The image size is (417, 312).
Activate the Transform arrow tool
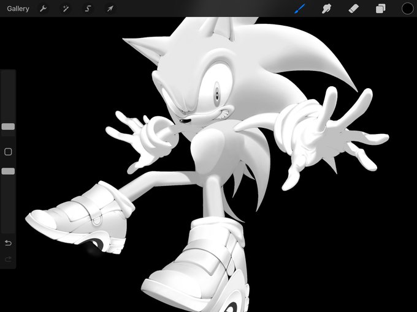pos(110,9)
